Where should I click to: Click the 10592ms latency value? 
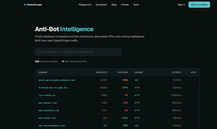[176, 95]
